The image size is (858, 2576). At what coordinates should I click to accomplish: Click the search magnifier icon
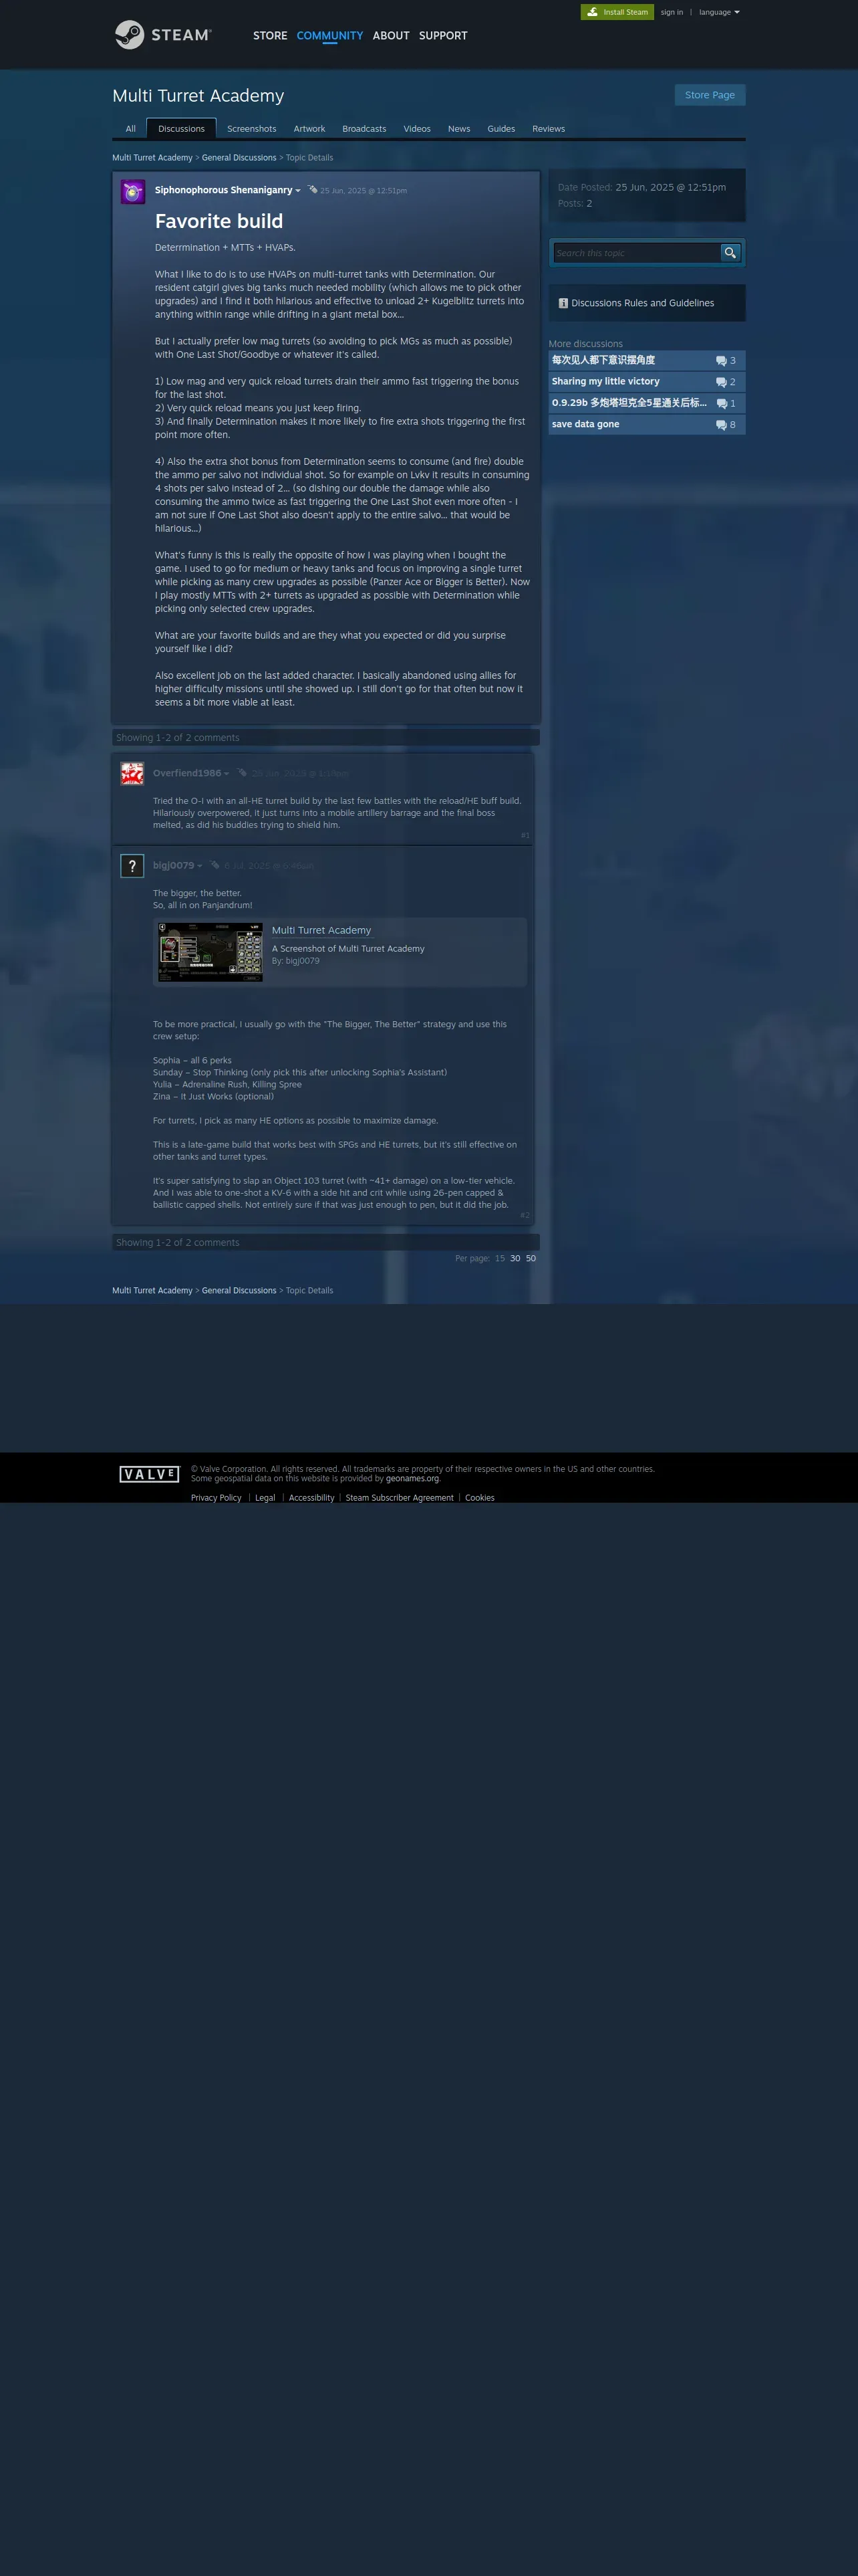coord(730,253)
